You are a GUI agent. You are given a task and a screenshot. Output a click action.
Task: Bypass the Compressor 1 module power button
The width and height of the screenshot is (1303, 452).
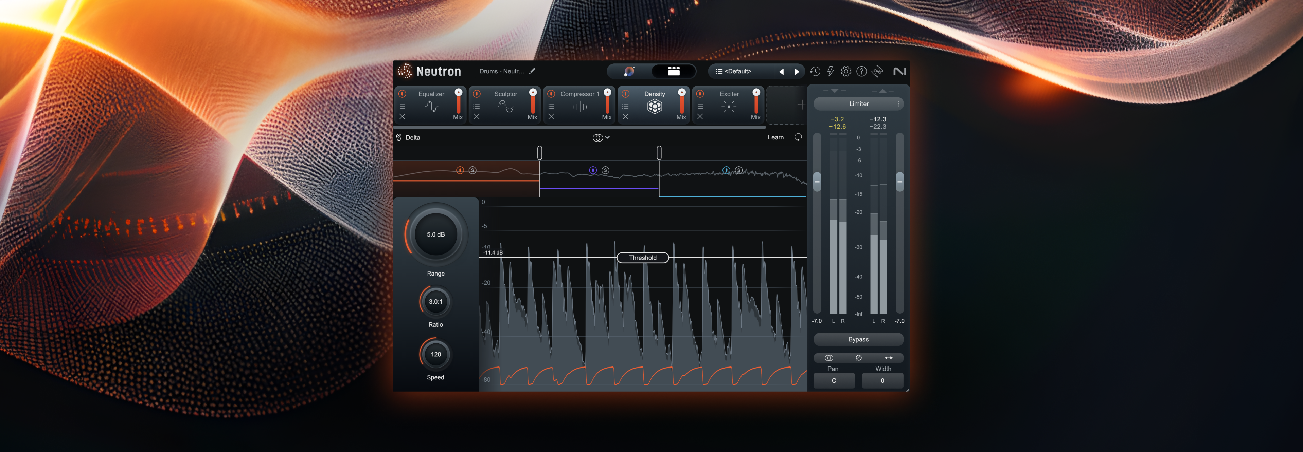(x=551, y=94)
